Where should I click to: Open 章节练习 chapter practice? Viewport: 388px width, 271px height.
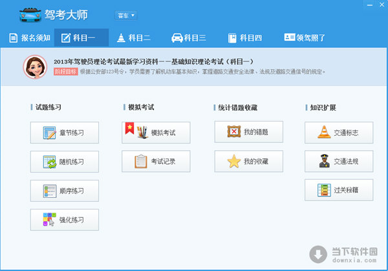point(65,133)
